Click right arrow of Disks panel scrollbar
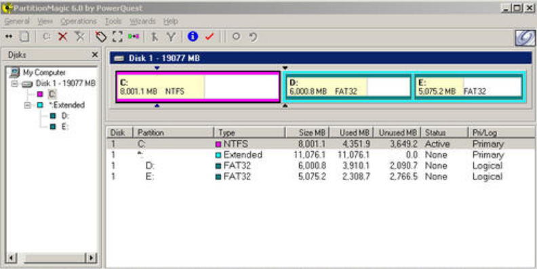537x269 pixels. click(x=91, y=257)
